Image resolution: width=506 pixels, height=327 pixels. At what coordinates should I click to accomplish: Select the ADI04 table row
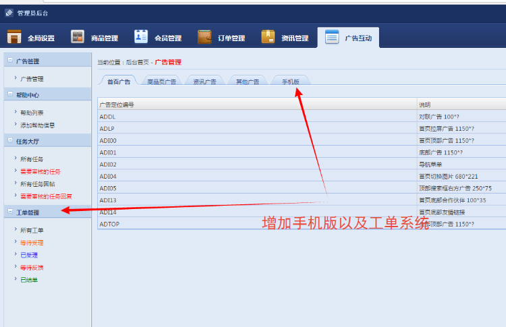(302, 176)
